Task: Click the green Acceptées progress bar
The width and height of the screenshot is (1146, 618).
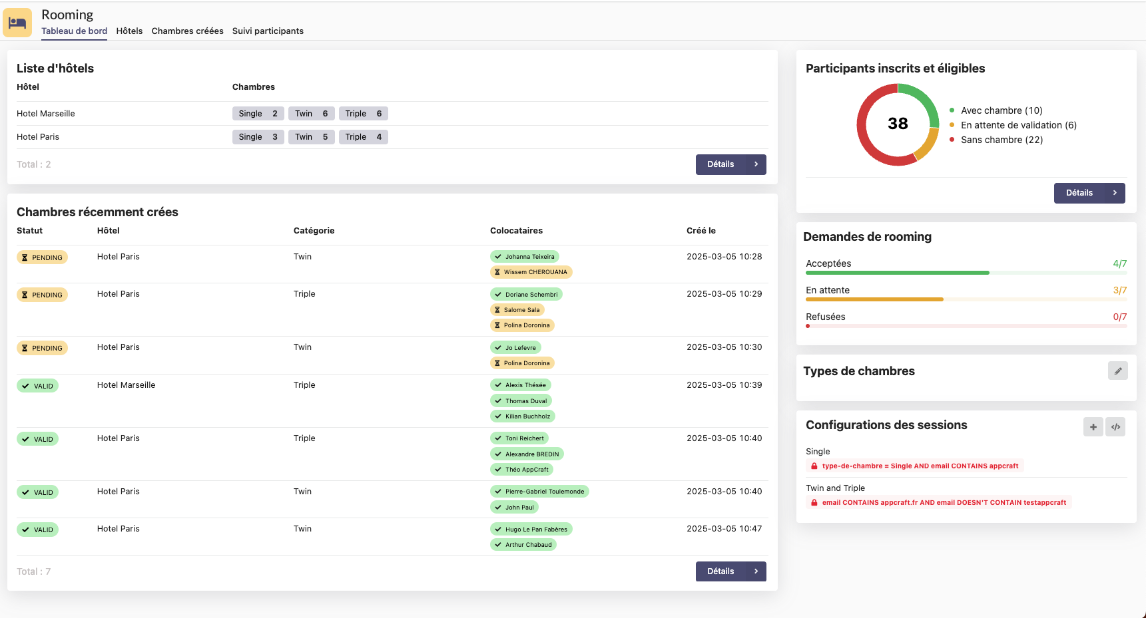Action: [x=897, y=273]
